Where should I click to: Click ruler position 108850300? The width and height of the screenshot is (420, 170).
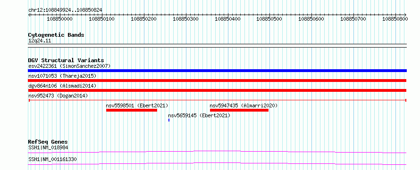click(186, 19)
